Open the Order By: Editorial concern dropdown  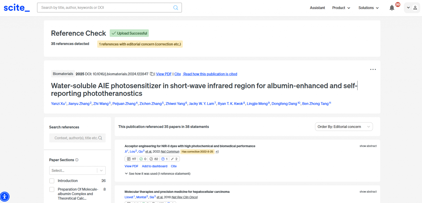tap(344, 127)
